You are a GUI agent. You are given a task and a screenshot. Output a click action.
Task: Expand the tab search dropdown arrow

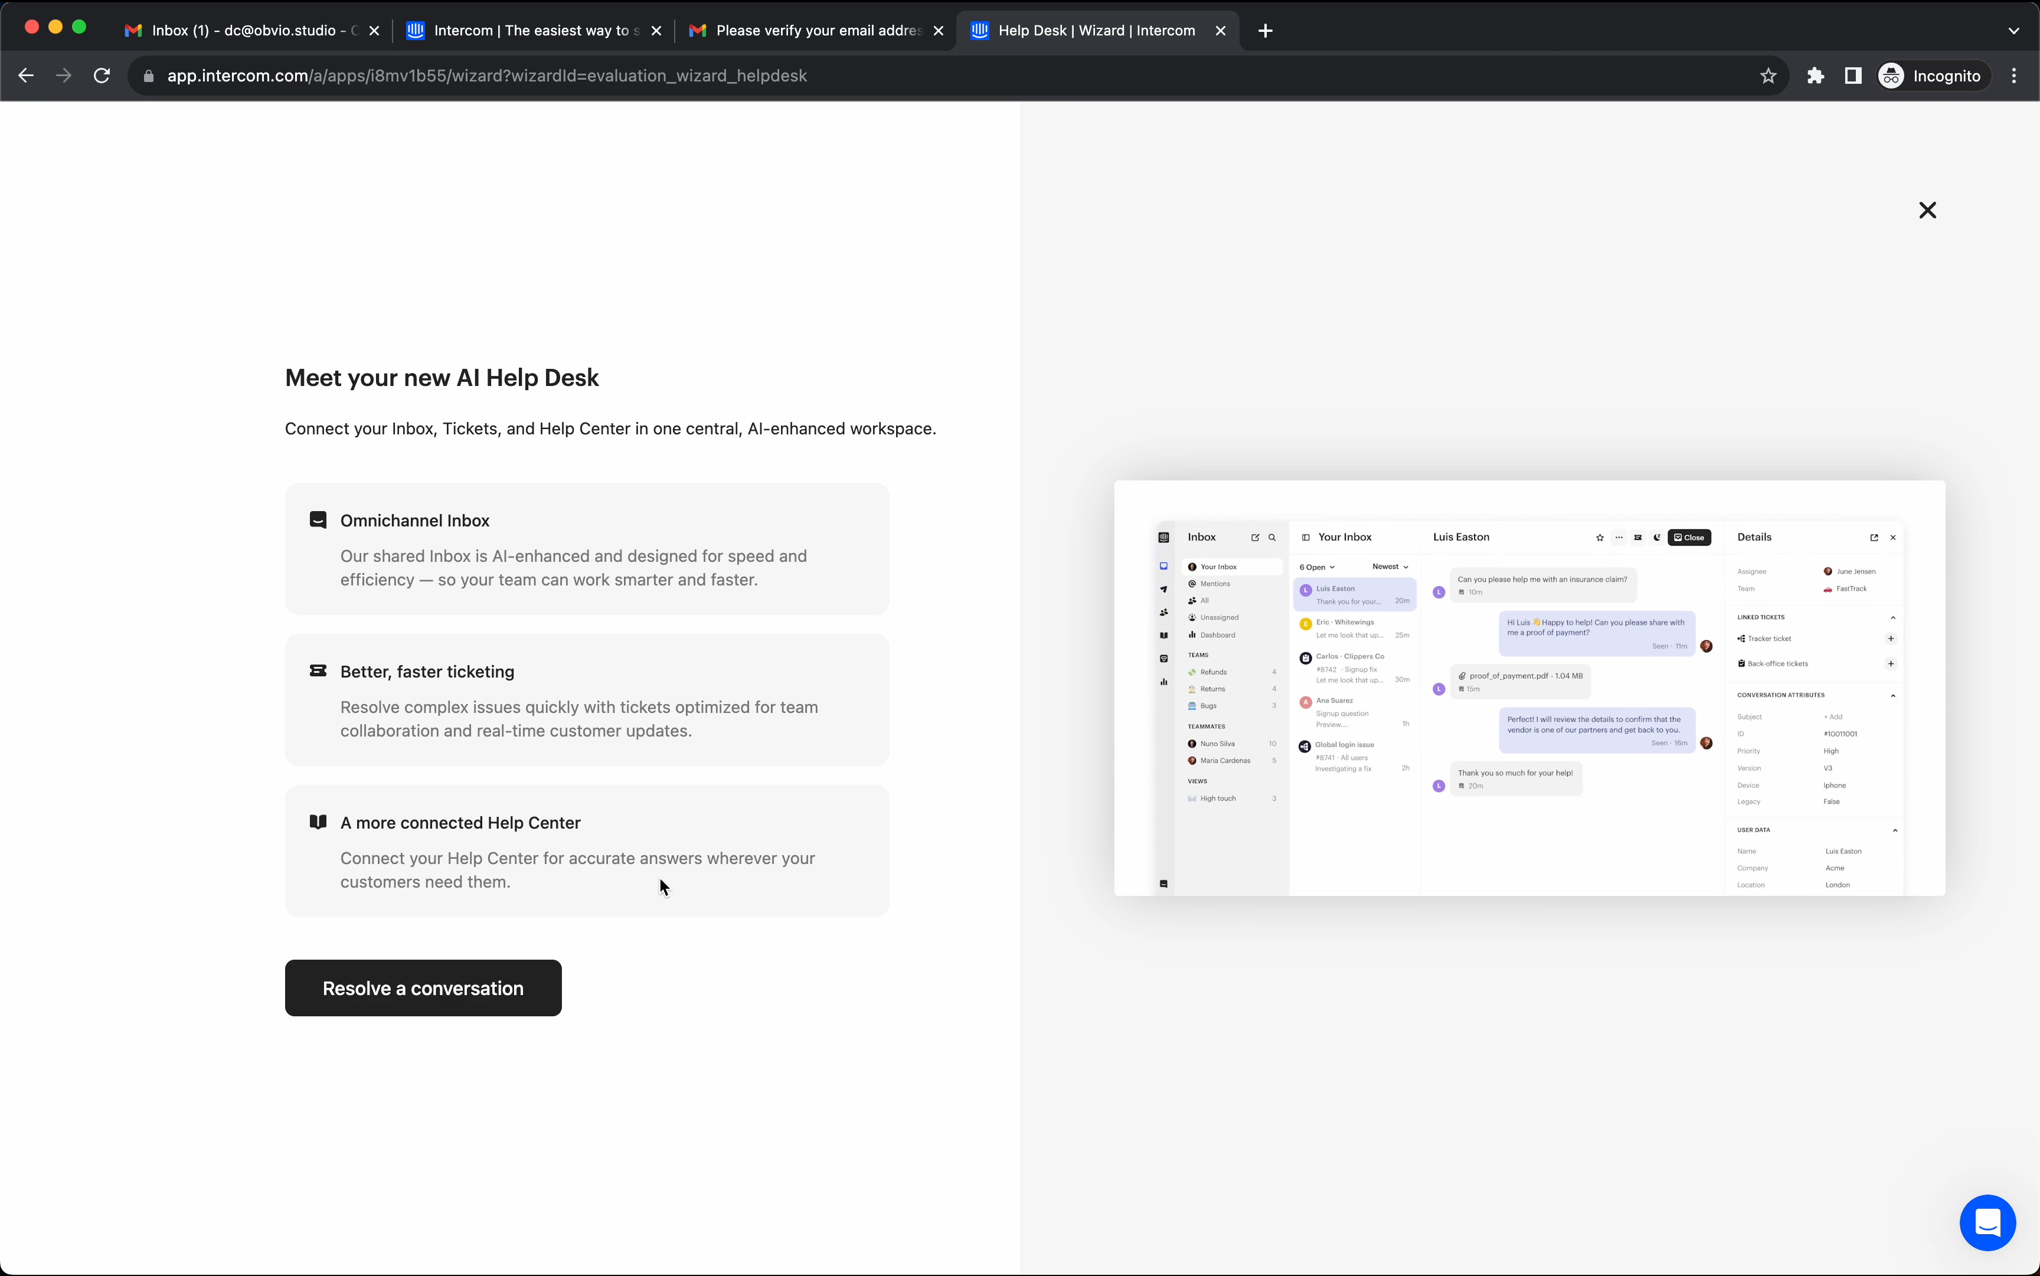click(2013, 30)
